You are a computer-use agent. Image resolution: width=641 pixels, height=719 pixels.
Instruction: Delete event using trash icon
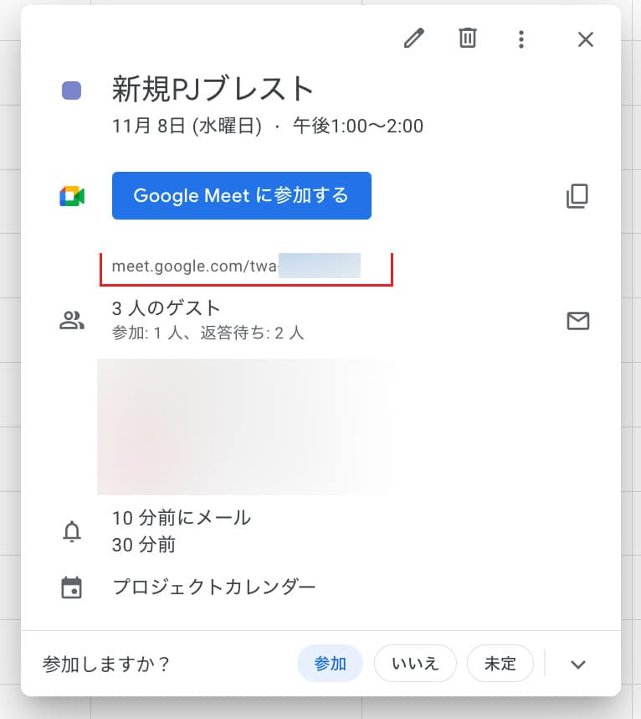click(468, 39)
